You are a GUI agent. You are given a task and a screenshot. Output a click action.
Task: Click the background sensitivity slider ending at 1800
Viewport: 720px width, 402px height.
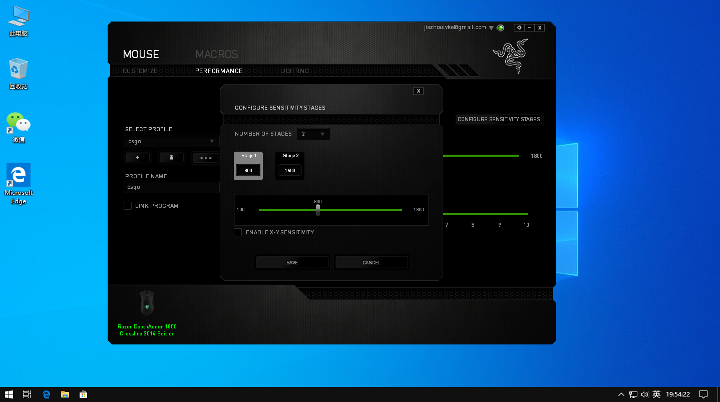pyautogui.click(x=481, y=156)
